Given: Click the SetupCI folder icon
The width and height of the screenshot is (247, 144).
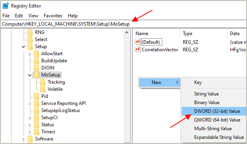Looking at the screenshot, I should (x=36, y=118).
